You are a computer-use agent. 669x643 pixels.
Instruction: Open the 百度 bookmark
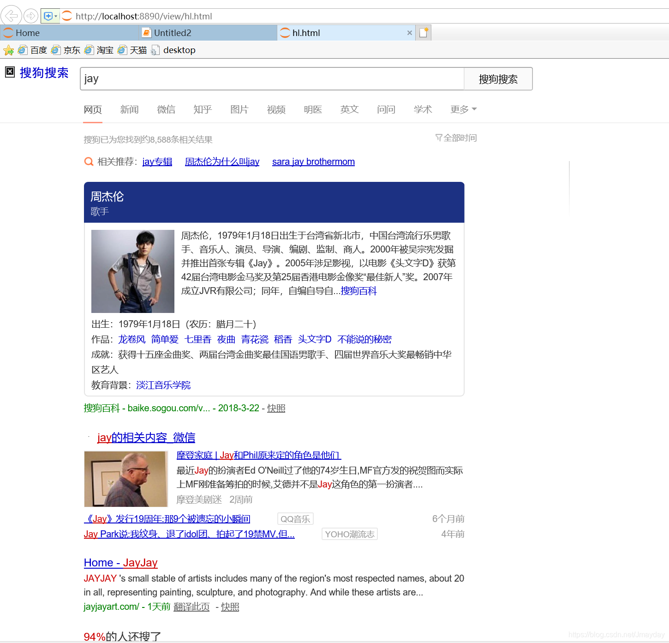[x=32, y=50]
